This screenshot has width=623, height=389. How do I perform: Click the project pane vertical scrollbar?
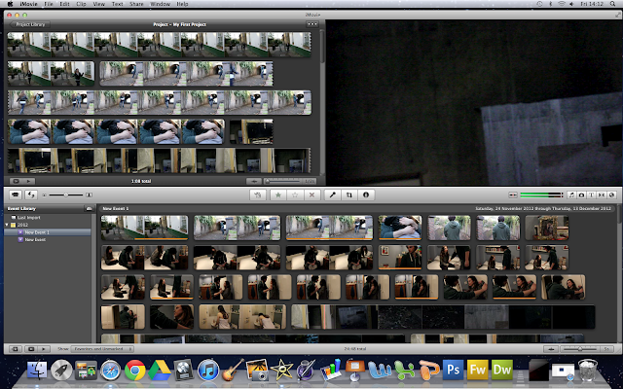coord(322,46)
